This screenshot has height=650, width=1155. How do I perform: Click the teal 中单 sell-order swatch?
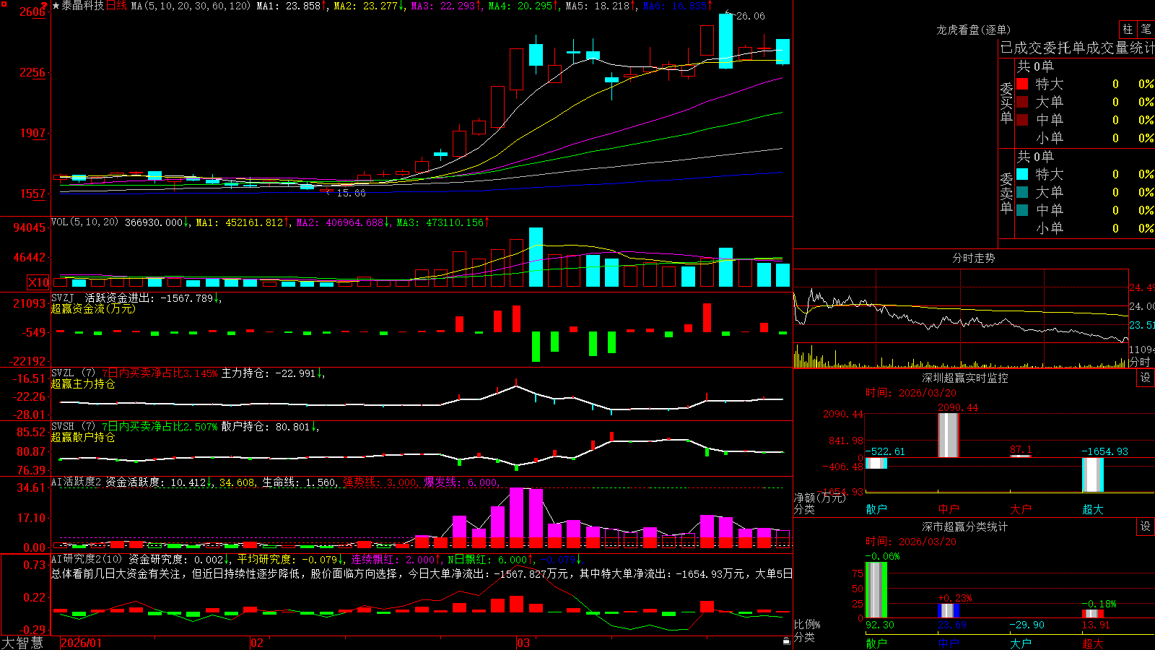click(1022, 210)
